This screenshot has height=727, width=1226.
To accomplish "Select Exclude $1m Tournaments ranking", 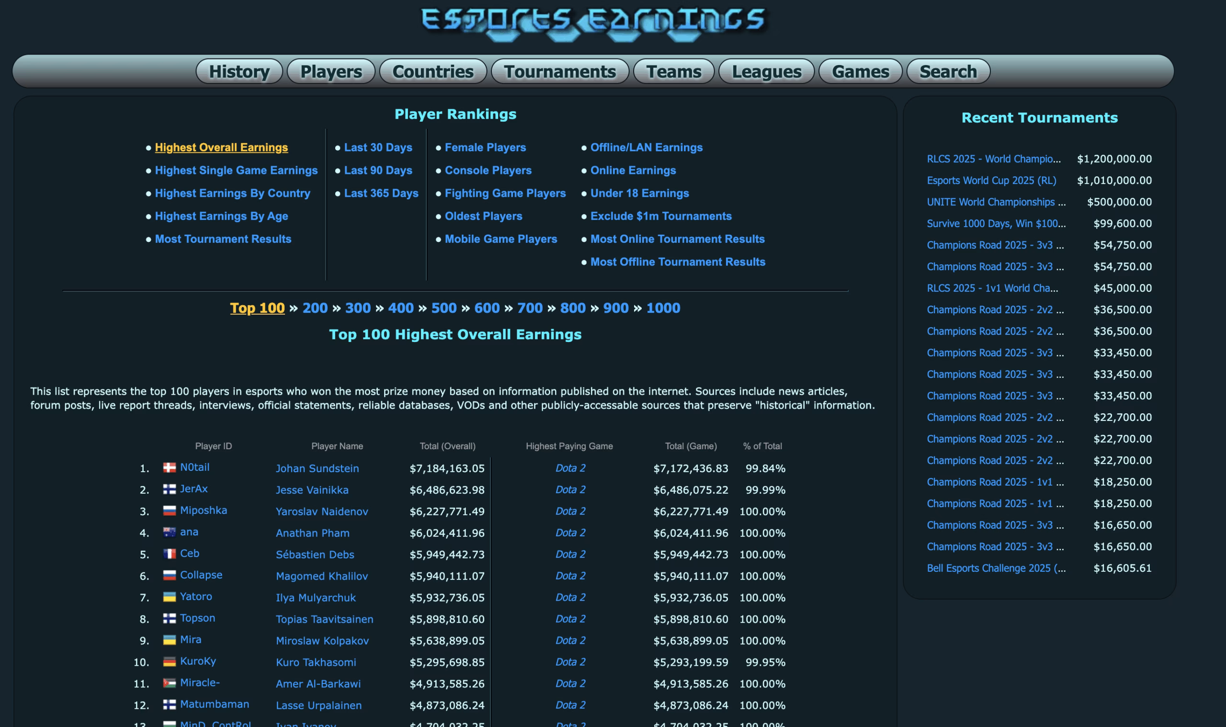I will (x=661, y=216).
